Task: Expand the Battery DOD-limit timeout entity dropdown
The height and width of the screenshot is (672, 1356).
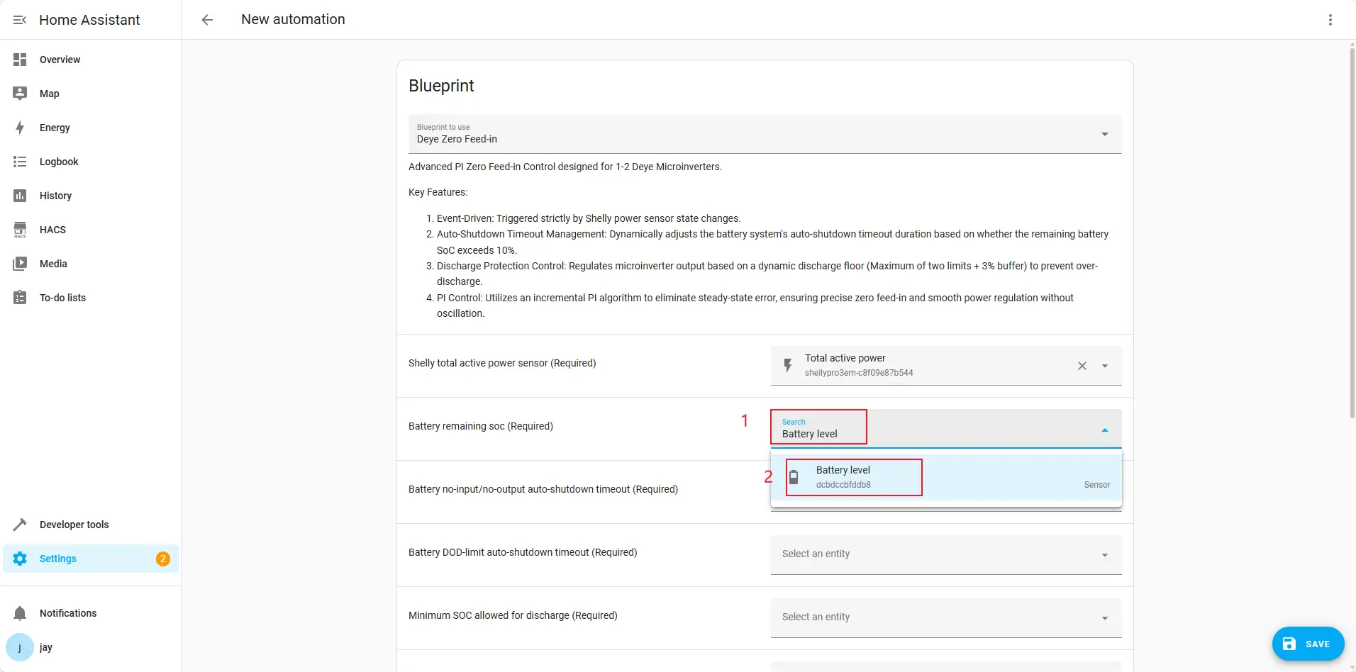Action: [1104, 555]
